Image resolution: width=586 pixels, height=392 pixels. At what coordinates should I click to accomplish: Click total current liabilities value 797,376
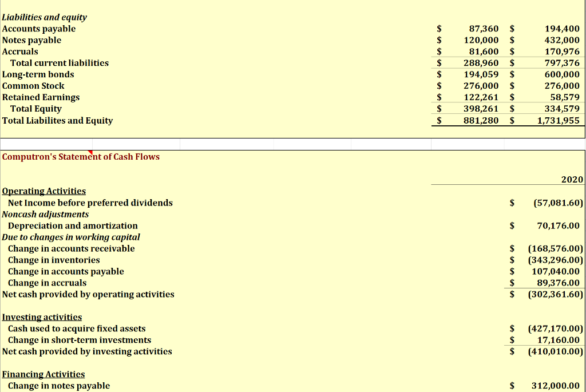562,63
